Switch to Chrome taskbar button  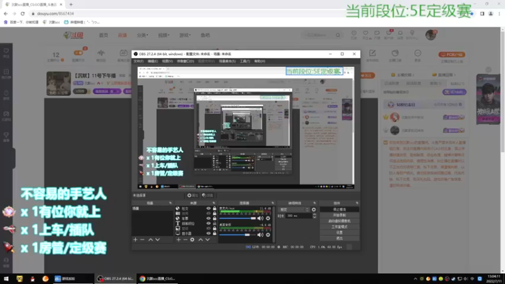tap(158, 278)
